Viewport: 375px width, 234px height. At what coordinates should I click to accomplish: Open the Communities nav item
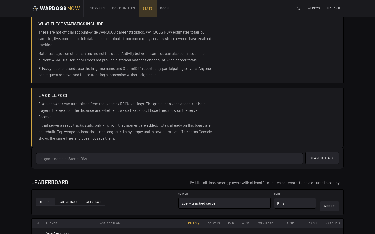coord(124,8)
